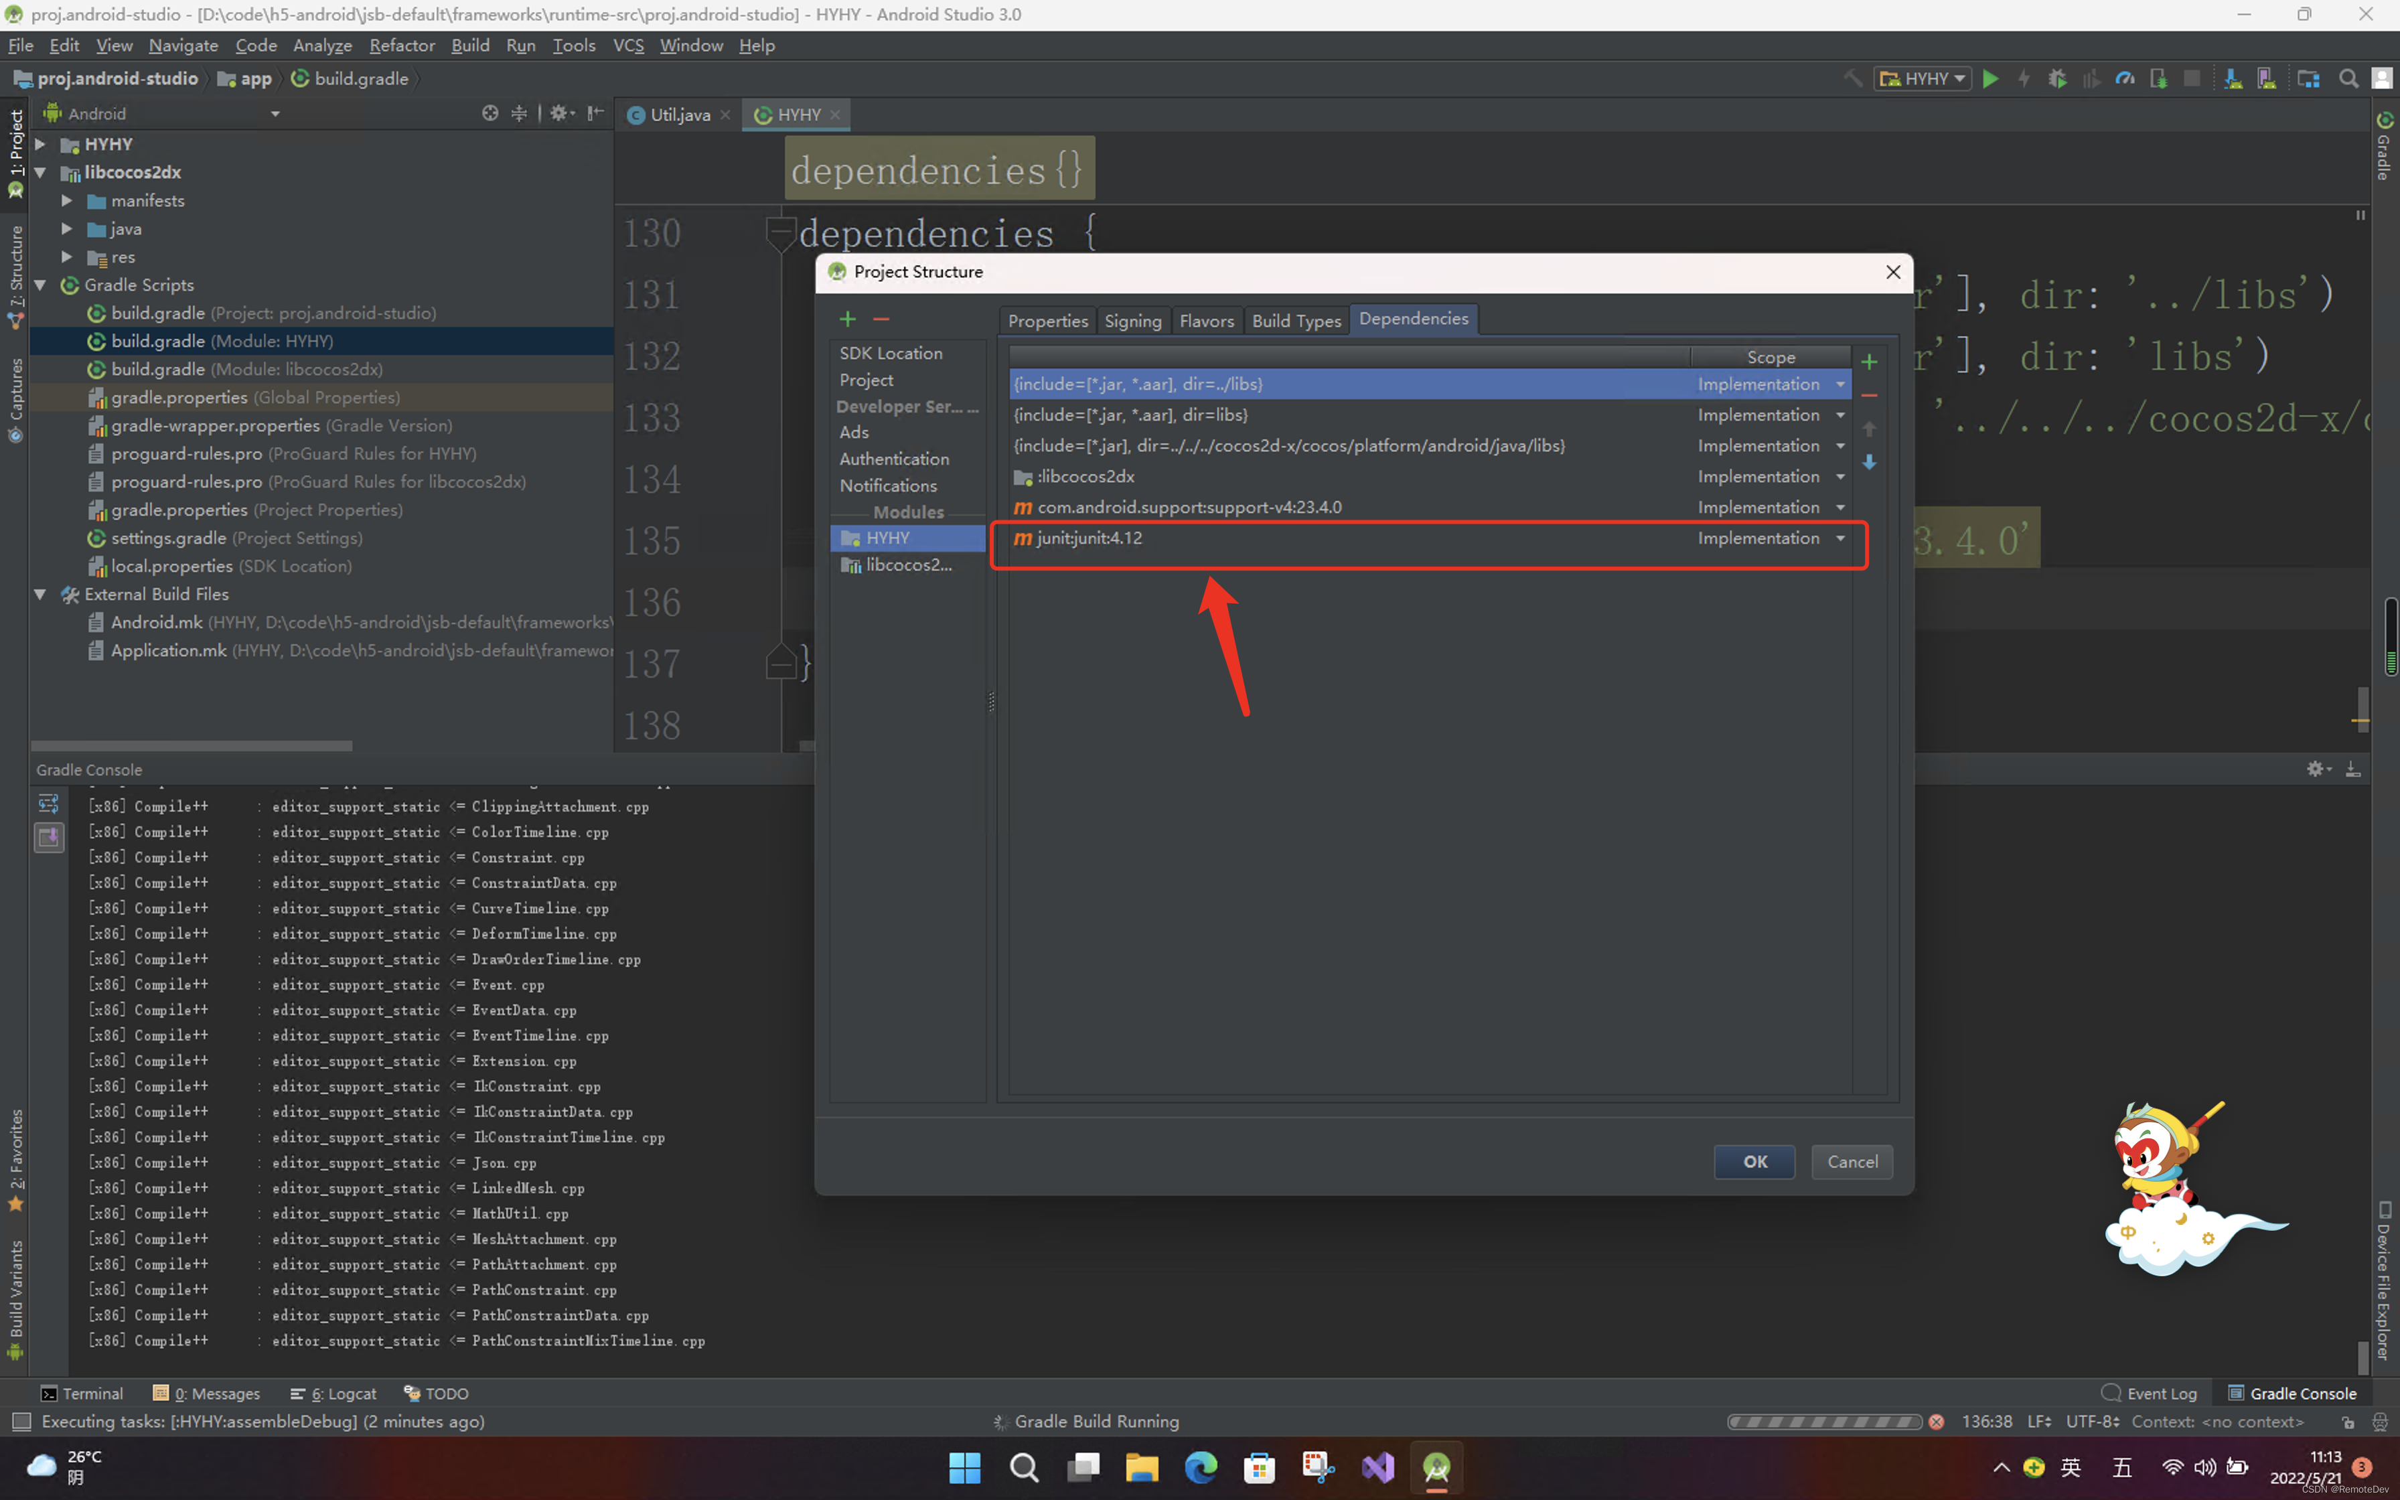
Task: Switch to the Build Types tab
Action: point(1296,321)
